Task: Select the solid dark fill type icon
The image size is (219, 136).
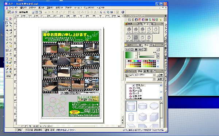Action: [x=136, y=50]
